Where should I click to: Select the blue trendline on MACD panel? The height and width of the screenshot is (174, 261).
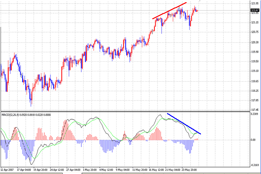click(184, 124)
